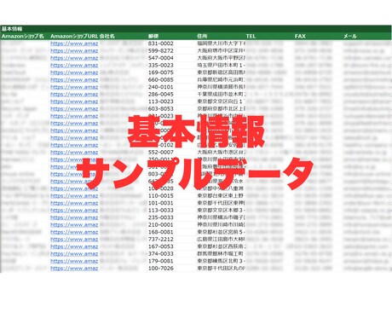Viewport: 392px width, 324px height.
Task: Click postal code cell 240-0101
Action: [161, 87]
